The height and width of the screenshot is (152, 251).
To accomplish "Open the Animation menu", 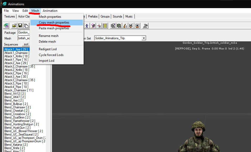I will (x=50, y=11).
